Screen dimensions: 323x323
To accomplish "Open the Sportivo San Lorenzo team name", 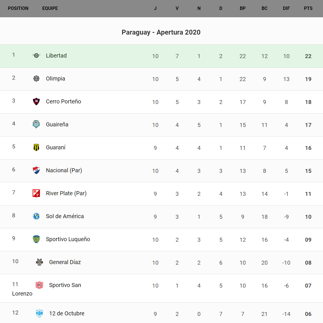I will (x=65, y=285).
